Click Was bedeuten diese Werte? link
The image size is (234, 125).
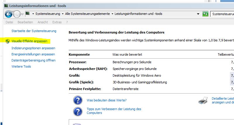pos(106,100)
